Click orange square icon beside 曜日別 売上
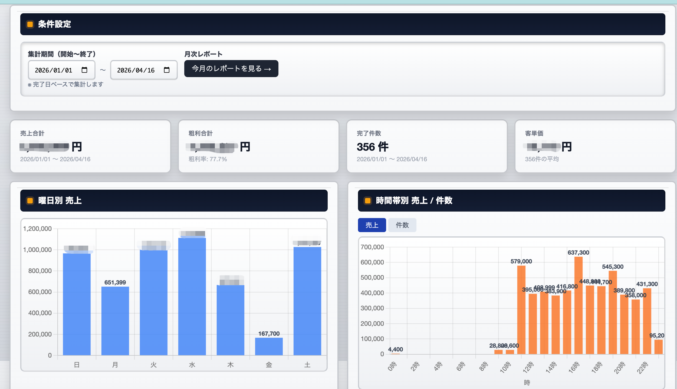 point(30,200)
